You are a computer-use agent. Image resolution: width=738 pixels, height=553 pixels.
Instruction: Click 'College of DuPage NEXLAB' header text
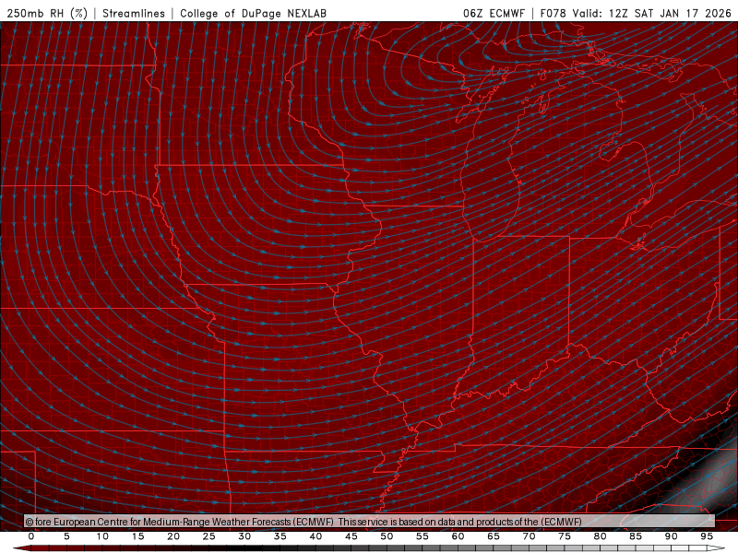pyautogui.click(x=253, y=13)
